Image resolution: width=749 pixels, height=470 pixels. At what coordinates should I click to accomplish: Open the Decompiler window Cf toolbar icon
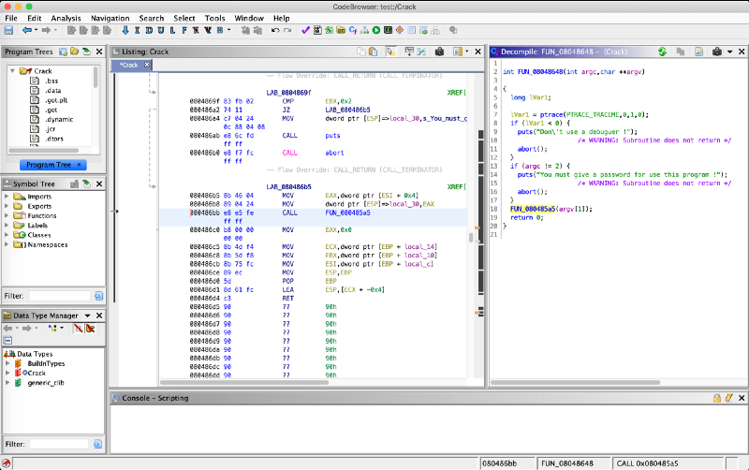353,30
